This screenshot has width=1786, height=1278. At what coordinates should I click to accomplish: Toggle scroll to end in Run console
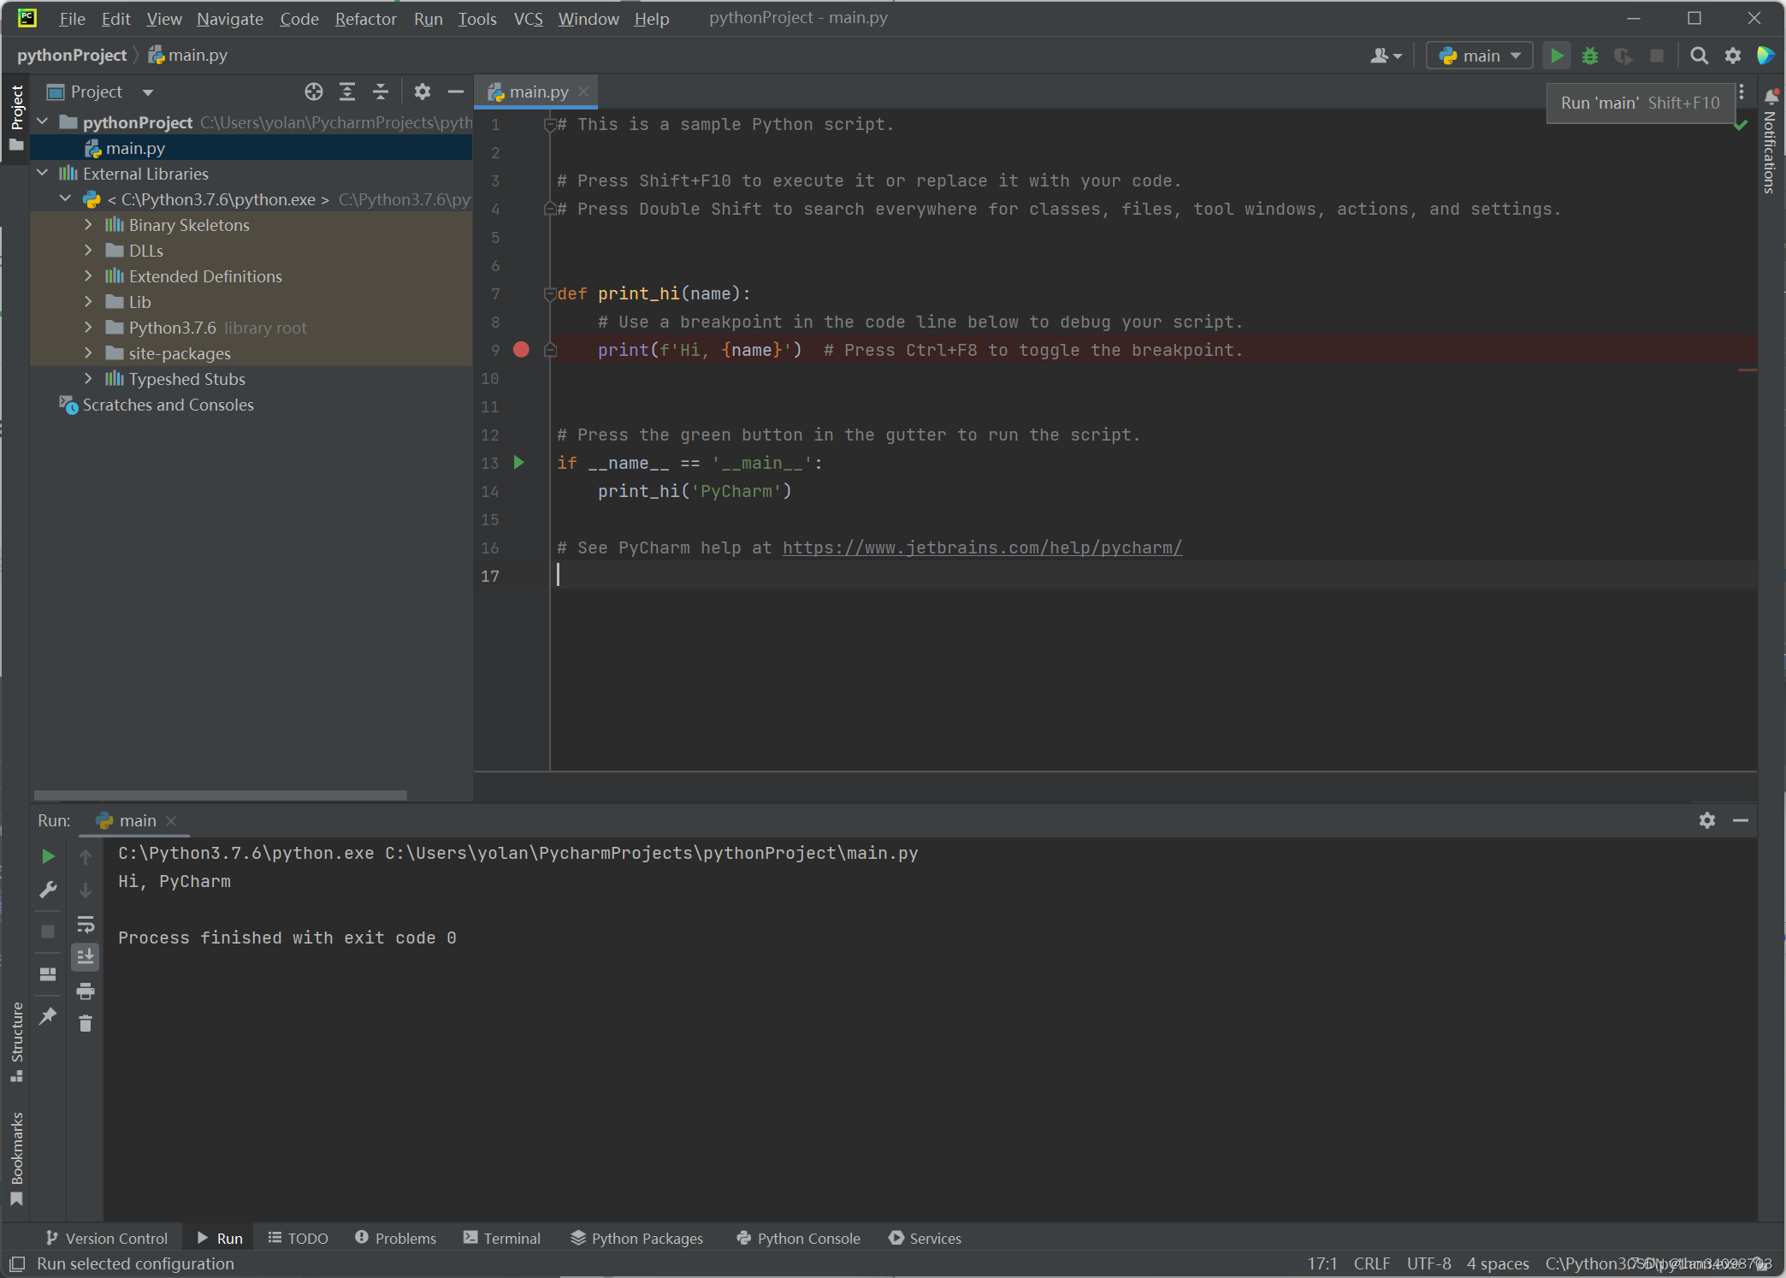[x=86, y=956]
